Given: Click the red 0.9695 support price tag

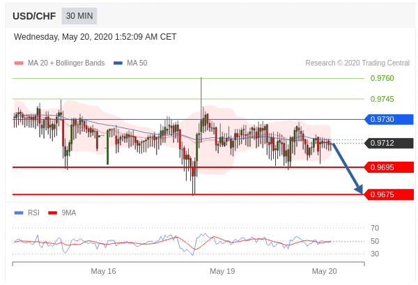Looking at the screenshot, I should click(389, 167).
